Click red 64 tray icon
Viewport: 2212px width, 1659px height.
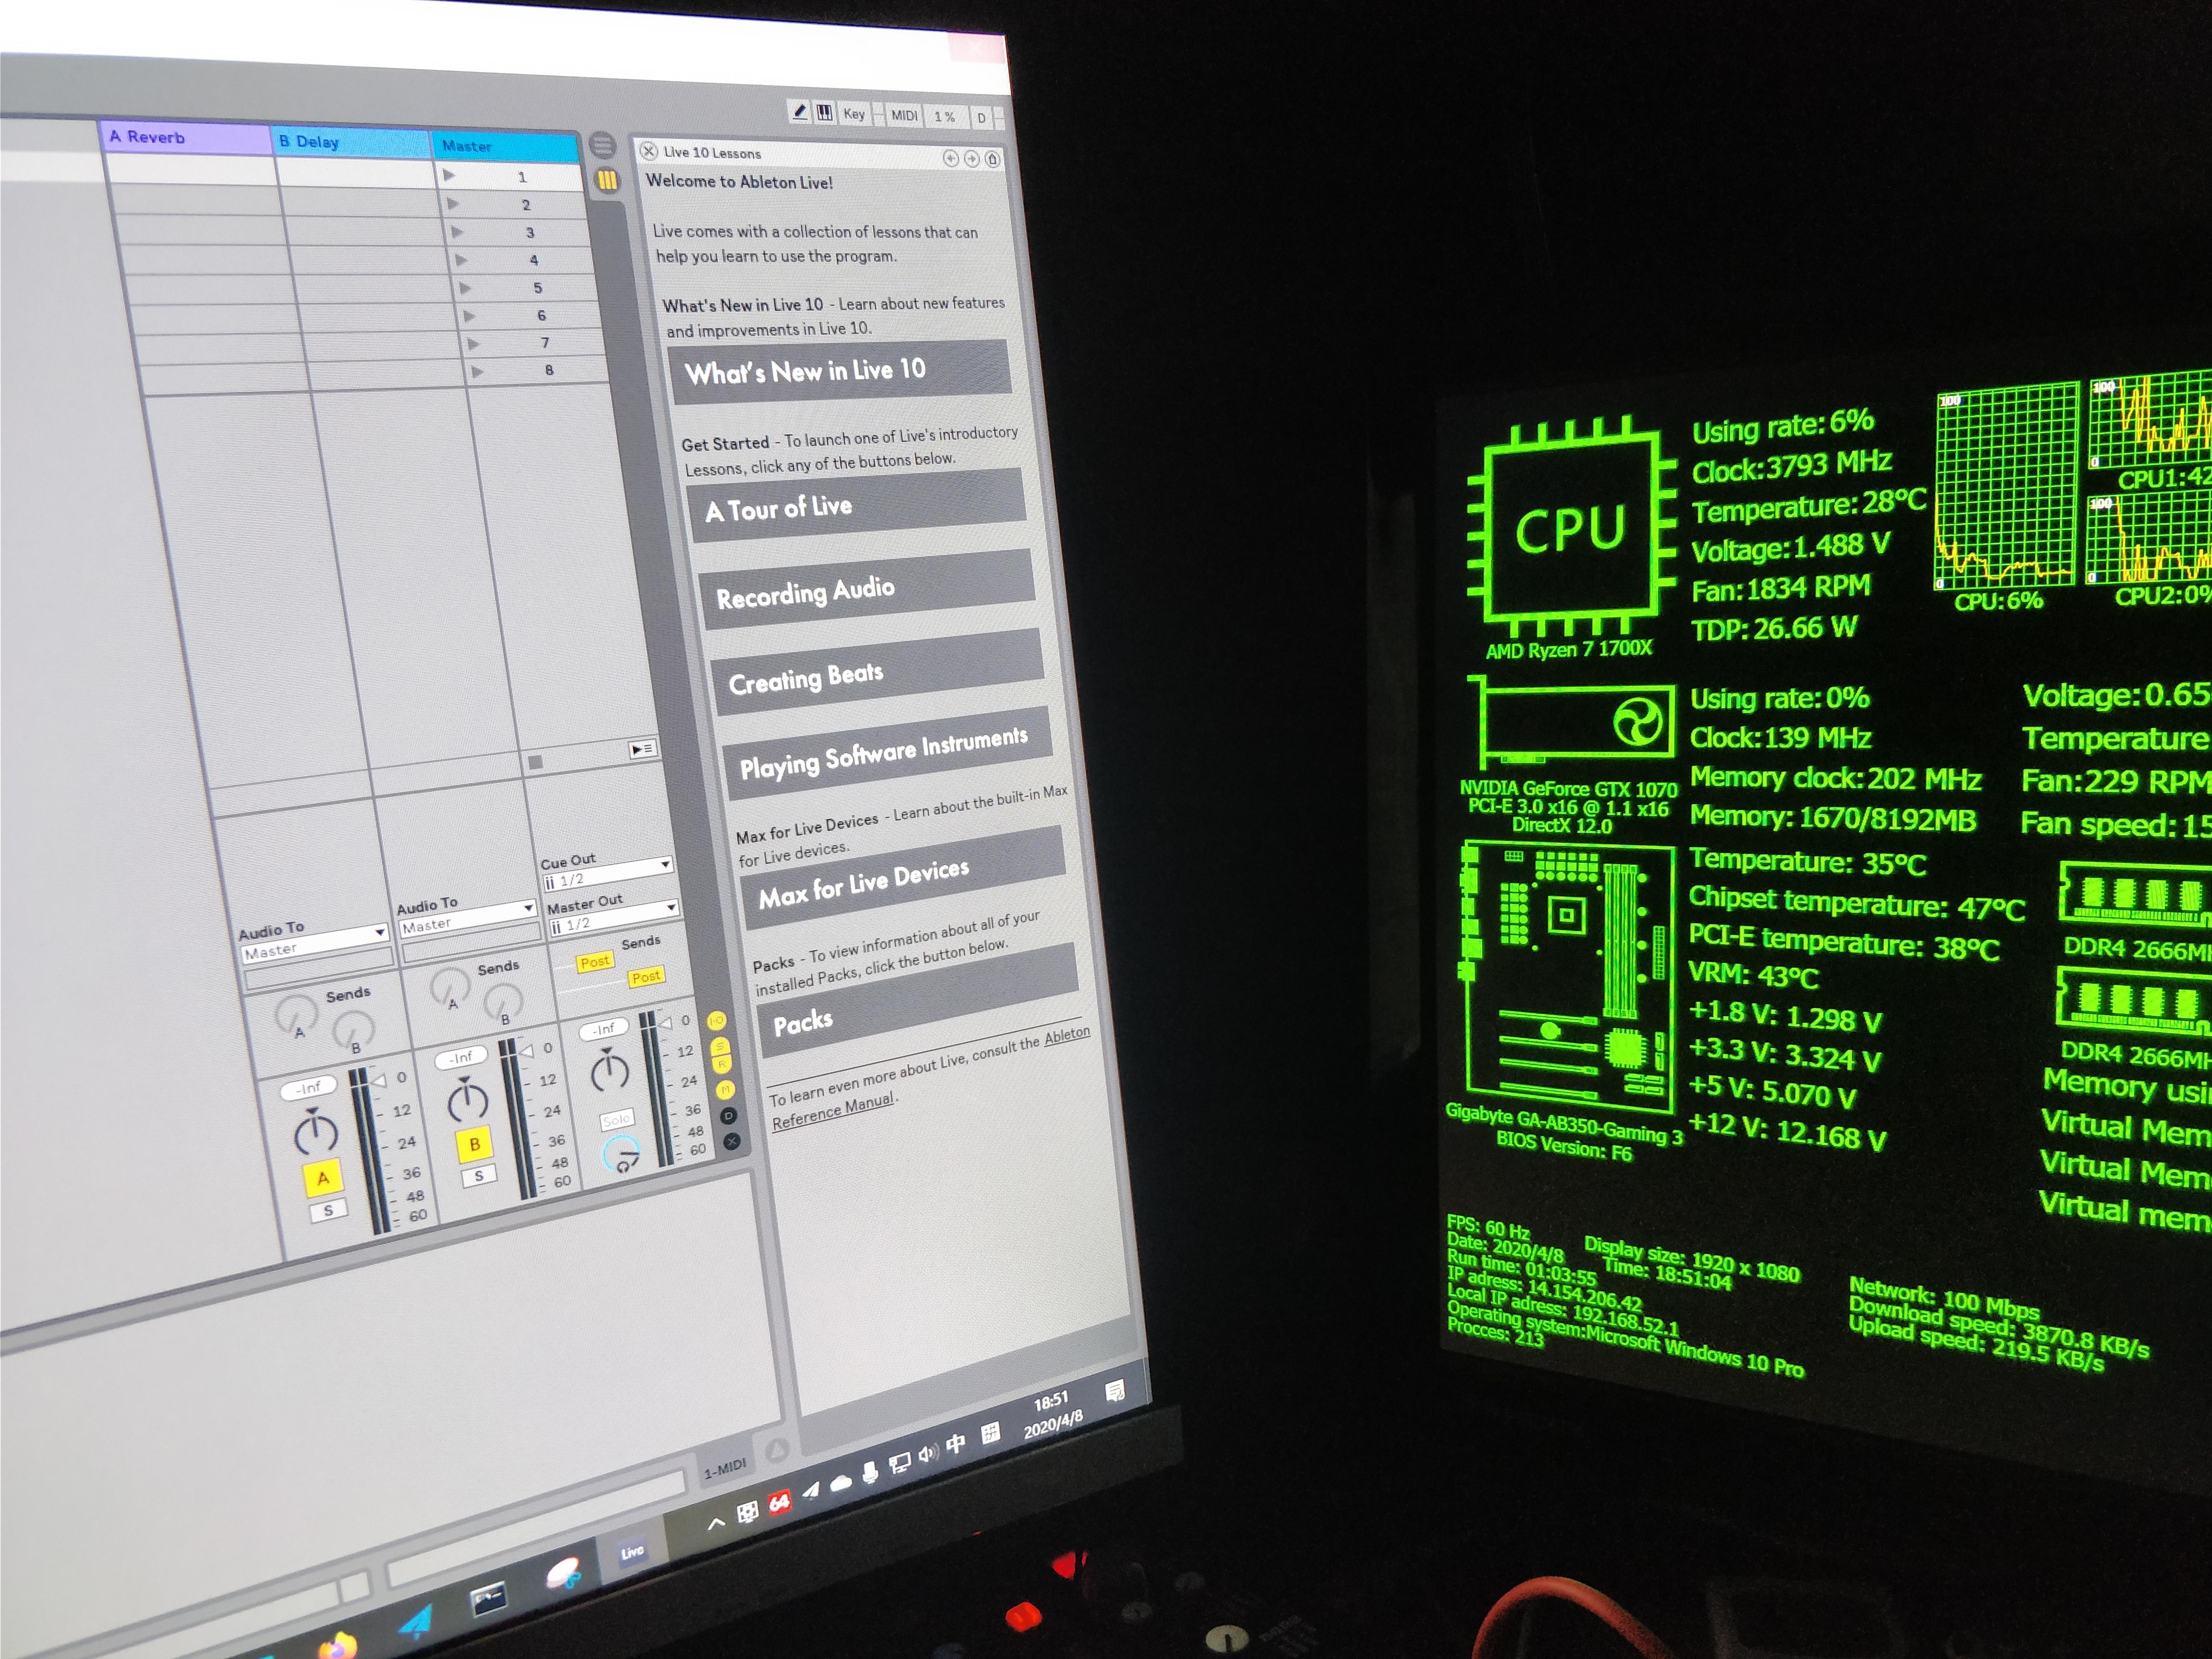coord(779,1502)
